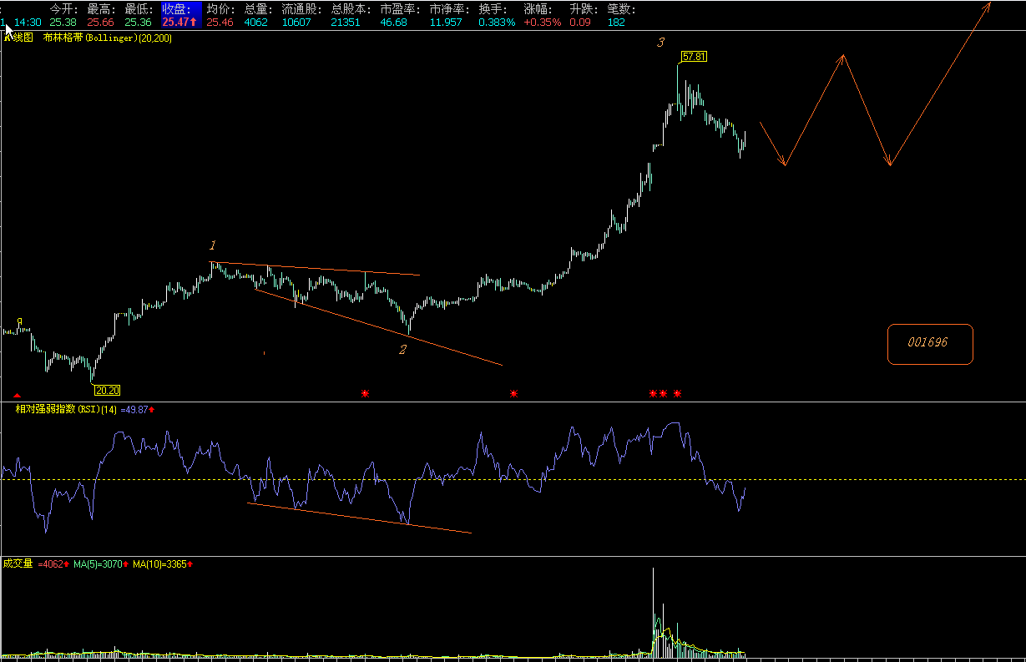Image resolution: width=1026 pixels, height=662 pixels.
Task: Click the 001696 stock code box
Action: click(930, 344)
